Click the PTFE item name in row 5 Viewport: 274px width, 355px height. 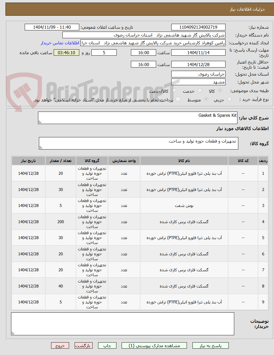[x=184, y=238]
